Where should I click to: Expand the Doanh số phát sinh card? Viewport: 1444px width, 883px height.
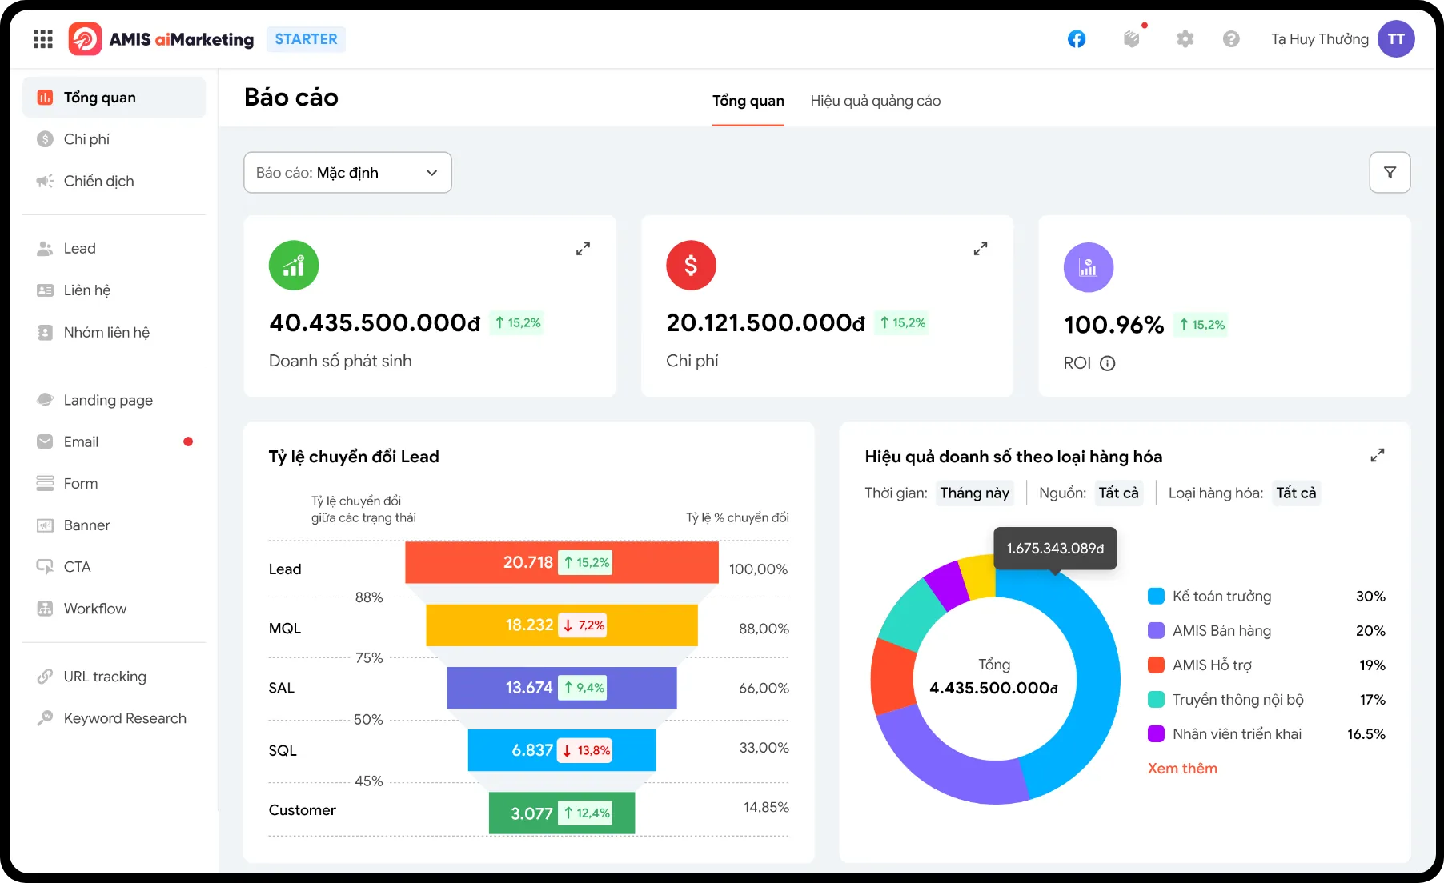point(583,249)
